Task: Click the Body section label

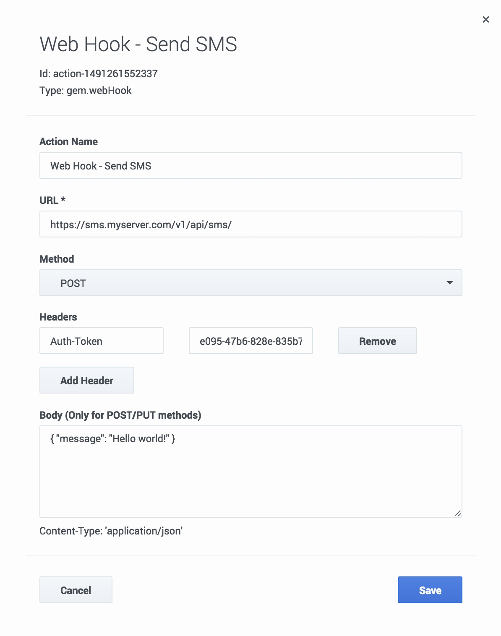Action: pyautogui.click(x=120, y=415)
